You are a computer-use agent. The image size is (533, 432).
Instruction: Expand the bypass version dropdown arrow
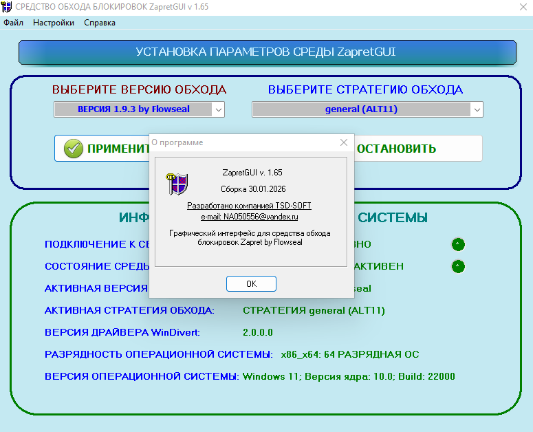[x=218, y=109]
